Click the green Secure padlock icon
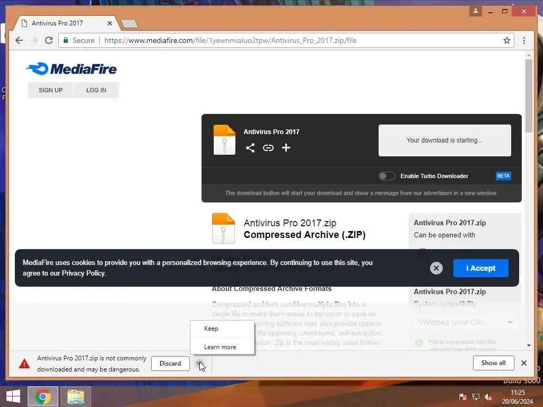Image resolution: width=543 pixels, height=407 pixels. pyautogui.click(x=66, y=40)
